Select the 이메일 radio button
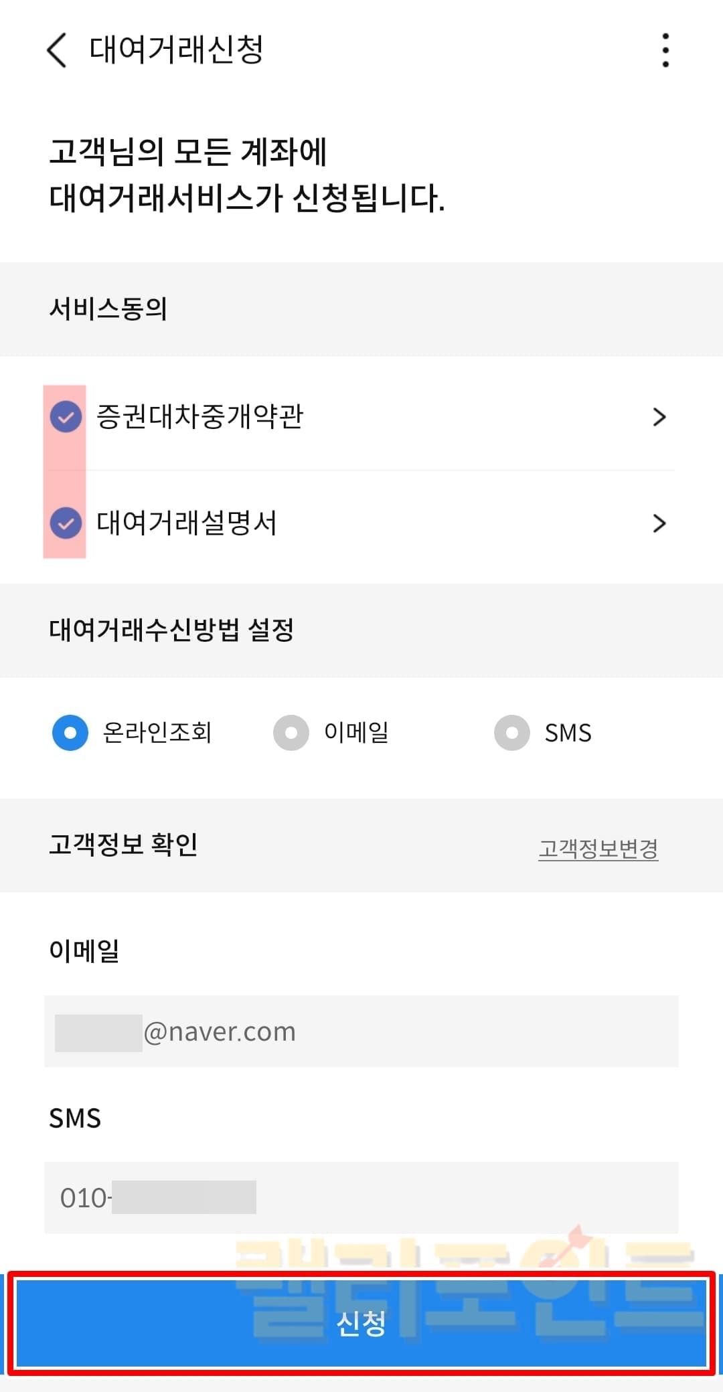Image resolution: width=723 pixels, height=1392 pixels. coord(291,733)
